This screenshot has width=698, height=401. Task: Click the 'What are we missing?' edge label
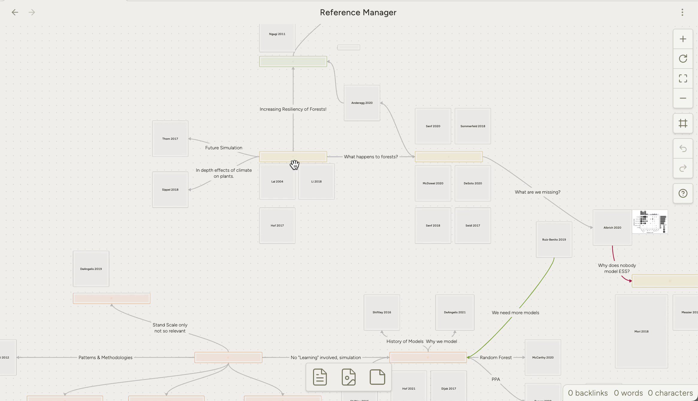point(537,192)
